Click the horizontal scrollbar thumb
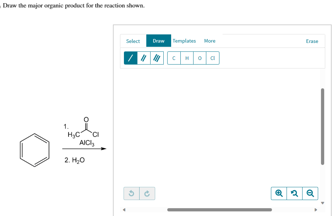 click(219, 210)
